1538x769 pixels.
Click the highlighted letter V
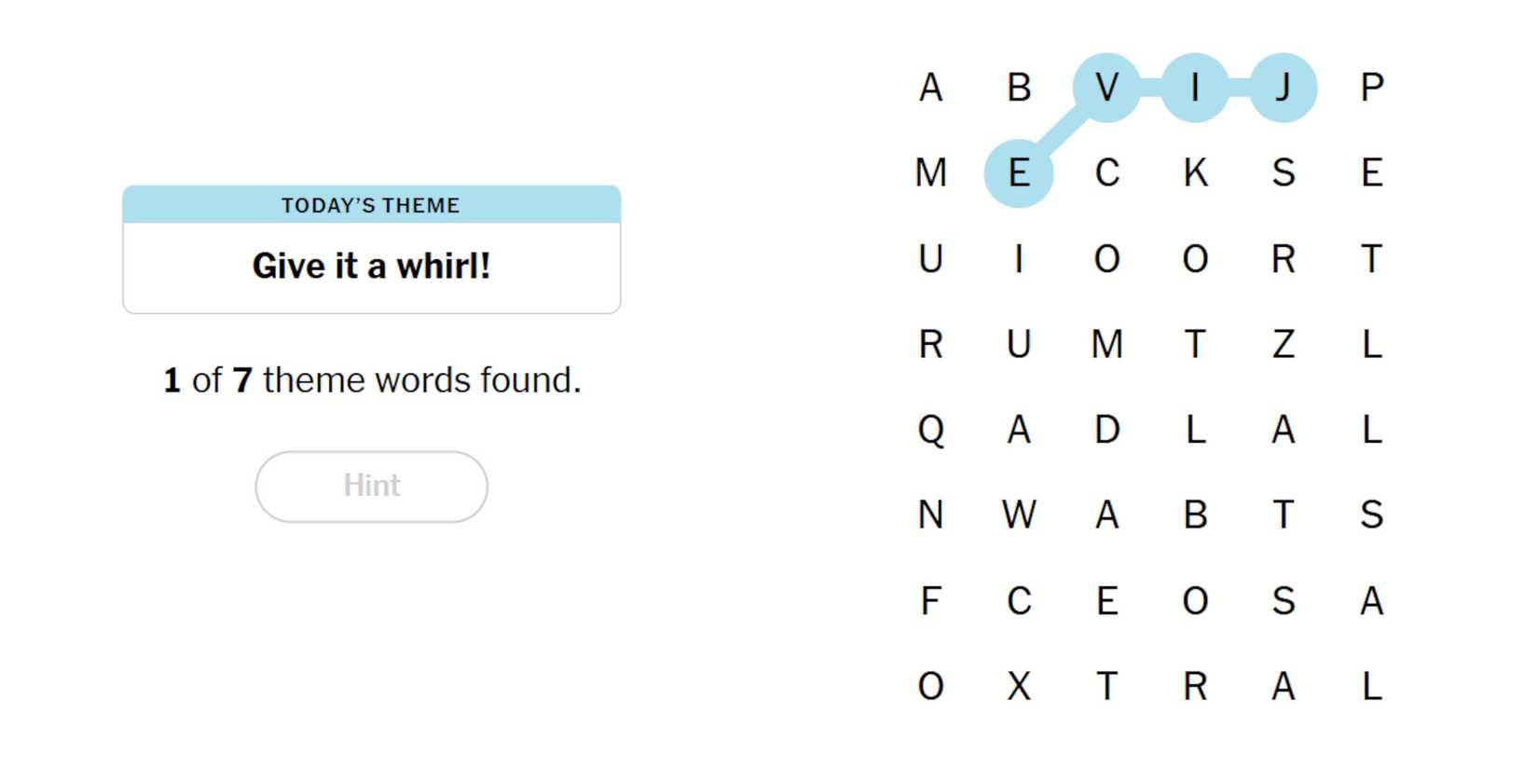point(1106,88)
